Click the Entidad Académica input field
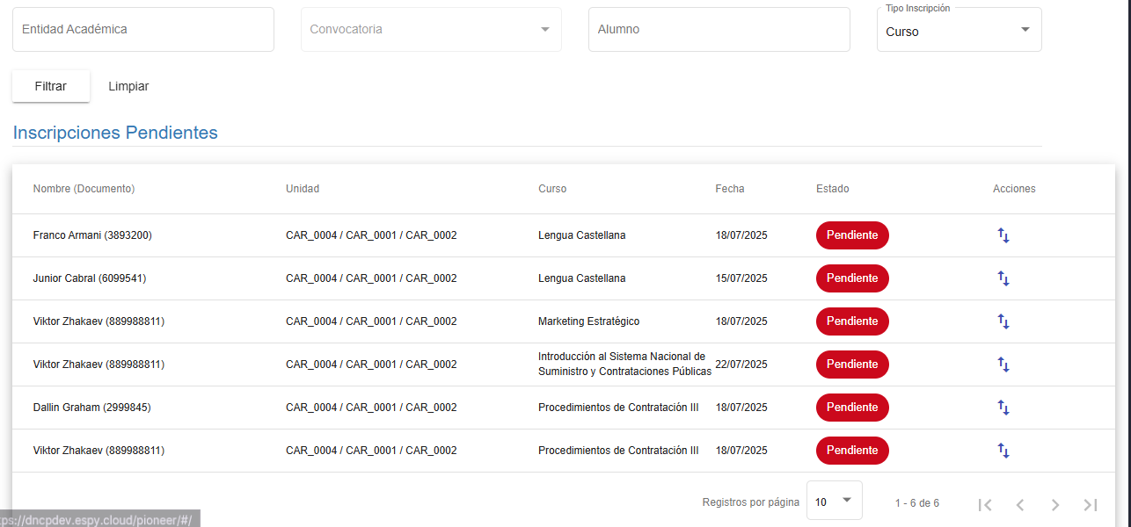The height and width of the screenshot is (527, 1131). (143, 30)
